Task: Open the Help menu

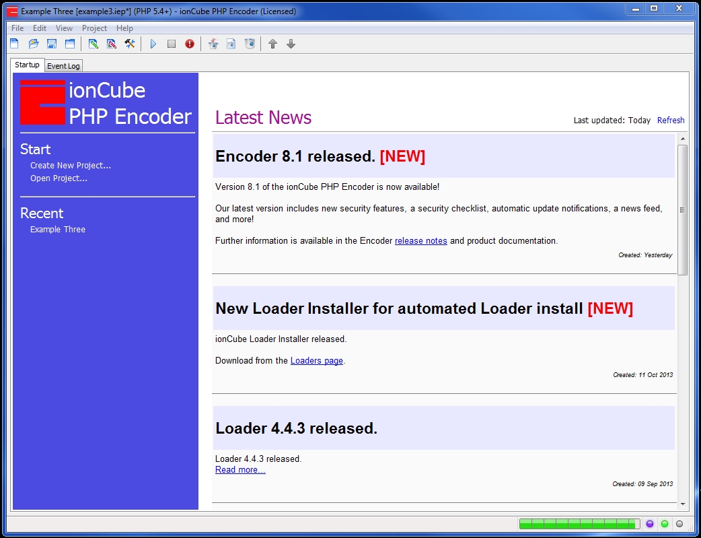Action: coord(124,28)
